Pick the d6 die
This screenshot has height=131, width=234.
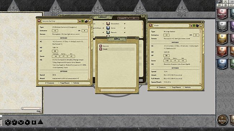[34, 122]
